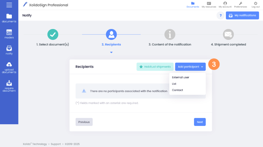This screenshot has height=147, width=263.
Task: Choose List from the participant menu
Action: point(174,84)
